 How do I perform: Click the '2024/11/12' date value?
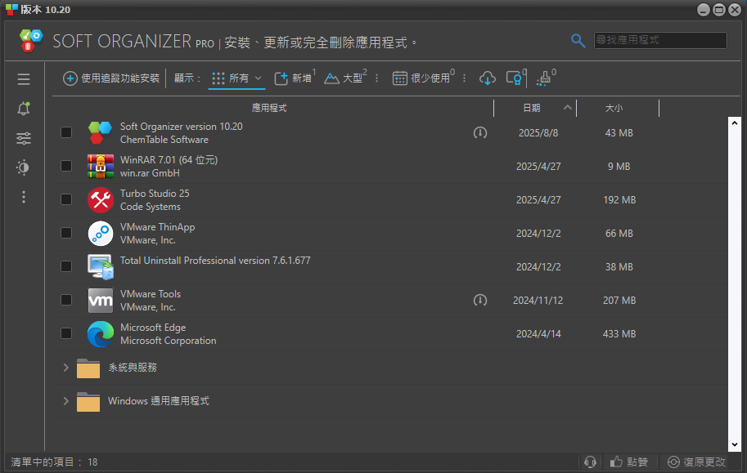538,301
